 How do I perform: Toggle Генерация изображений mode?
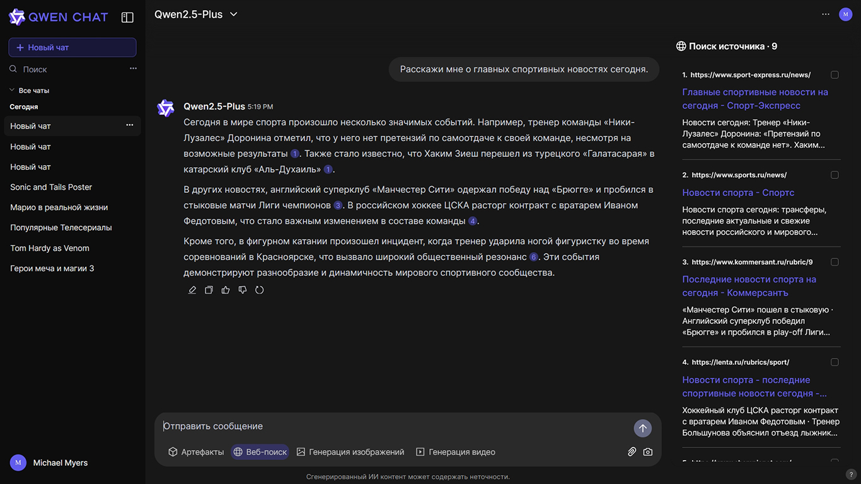click(350, 452)
